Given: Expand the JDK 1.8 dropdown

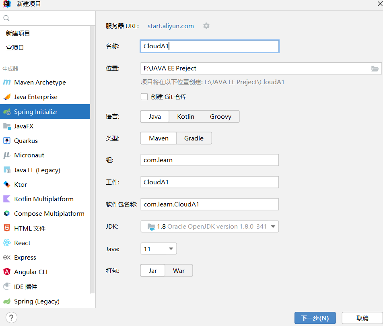Looking at the screenshot, I should (x=210, y=227).
